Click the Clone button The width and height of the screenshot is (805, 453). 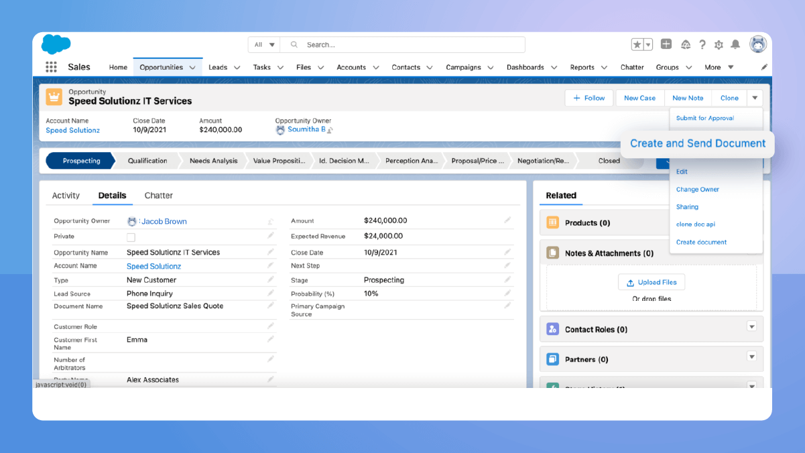(x=729, y=98)
